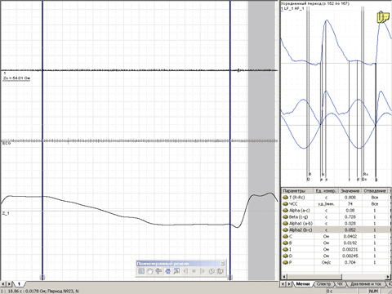Click the NUM indicator in status bar
392x294 pixels.
373,291
